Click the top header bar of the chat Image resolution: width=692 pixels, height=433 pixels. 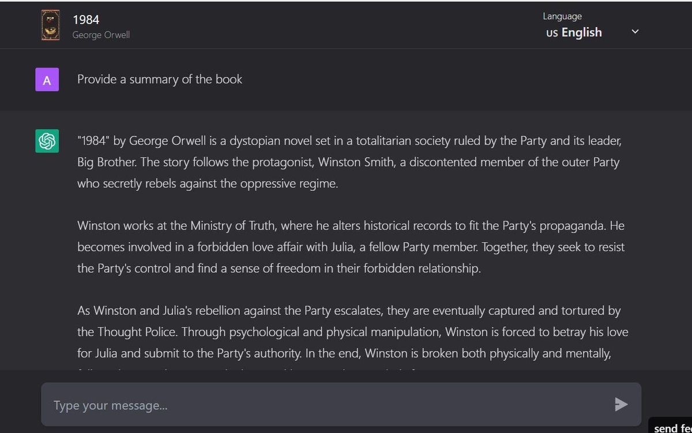click(x=346, y=25)
